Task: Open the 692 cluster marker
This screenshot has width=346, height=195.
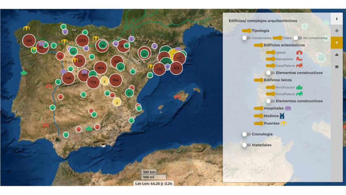Action: [x=83, y=41]
